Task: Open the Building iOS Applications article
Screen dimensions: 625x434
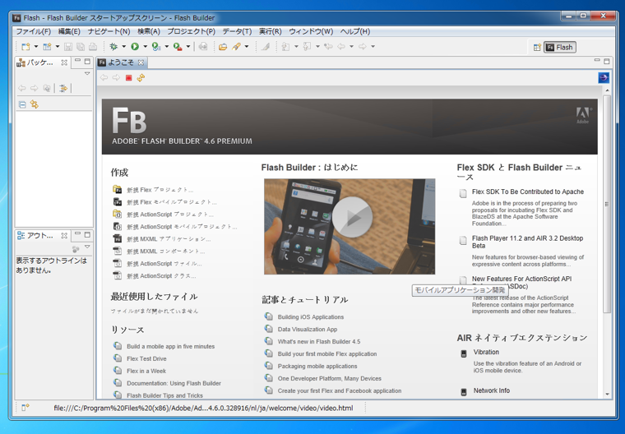Action: pyautogui.click(x=311, y=316)
